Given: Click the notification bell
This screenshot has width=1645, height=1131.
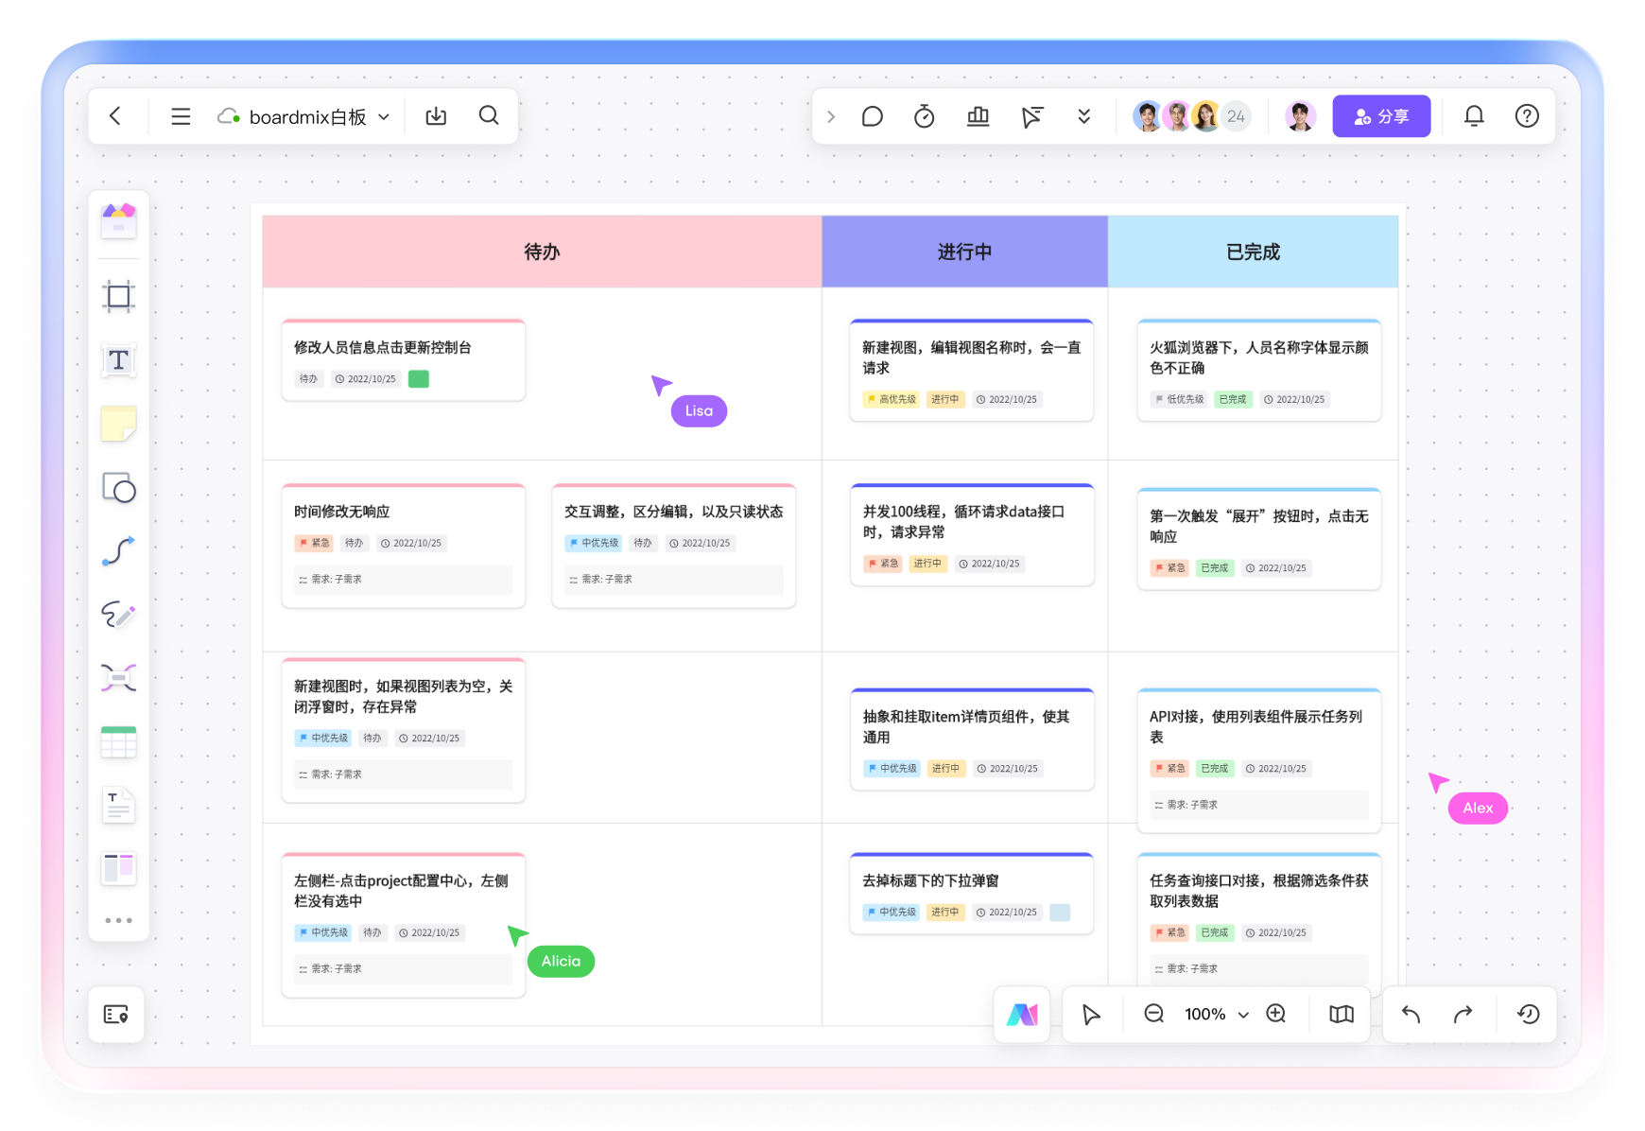Looking at the screenshot, I should [1473, 116].
